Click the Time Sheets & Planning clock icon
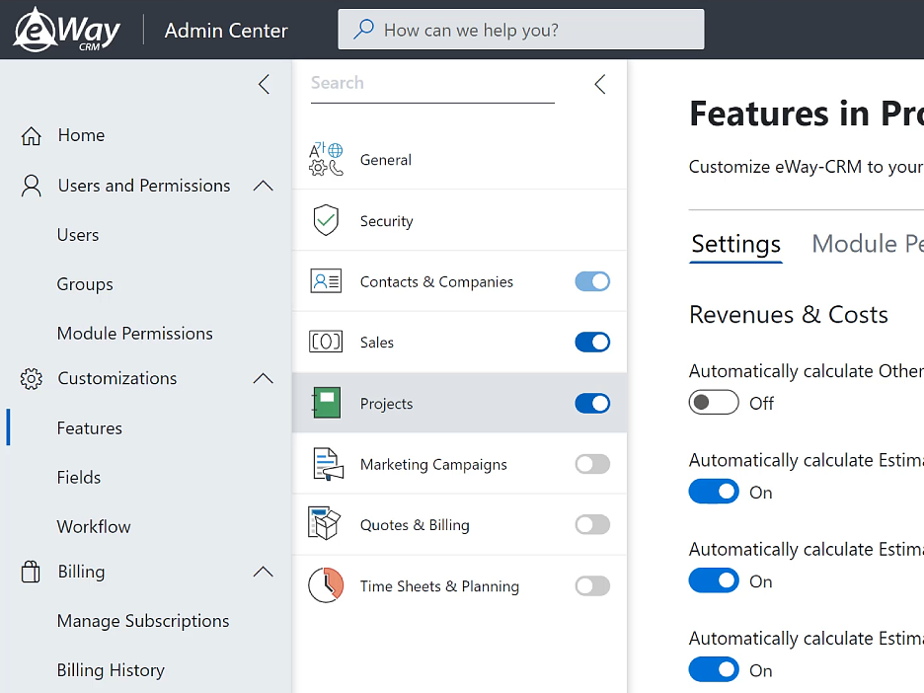This screenshot has height=693, width=924. point(326,585)
